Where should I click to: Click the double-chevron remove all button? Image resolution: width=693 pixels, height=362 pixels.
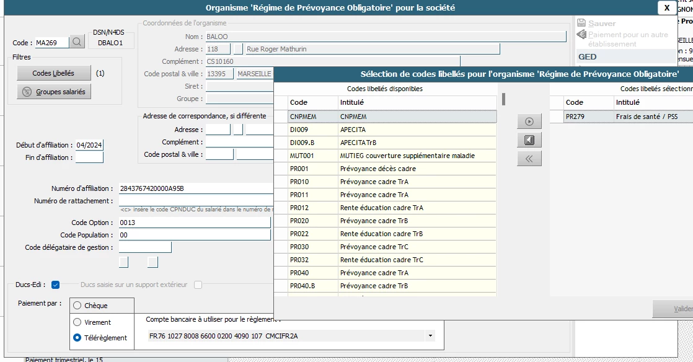click(x=529, y=159)
